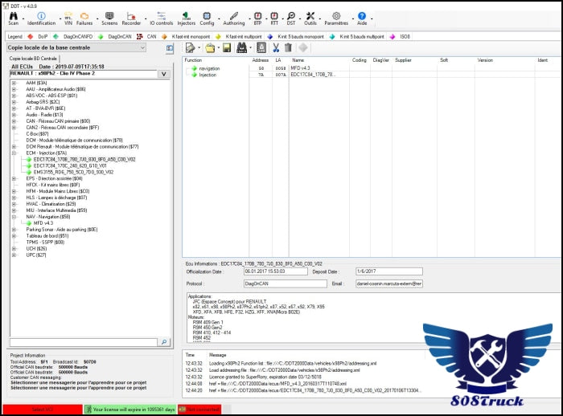Click the search magnifier icon under ECU tree
Viewport: 563px width, 416px height.
pos(163,341)
